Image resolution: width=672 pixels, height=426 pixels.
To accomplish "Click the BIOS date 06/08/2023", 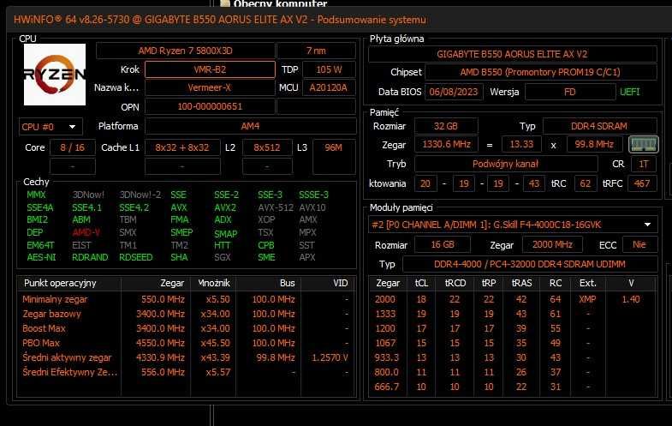I will [x=454, y=92].
